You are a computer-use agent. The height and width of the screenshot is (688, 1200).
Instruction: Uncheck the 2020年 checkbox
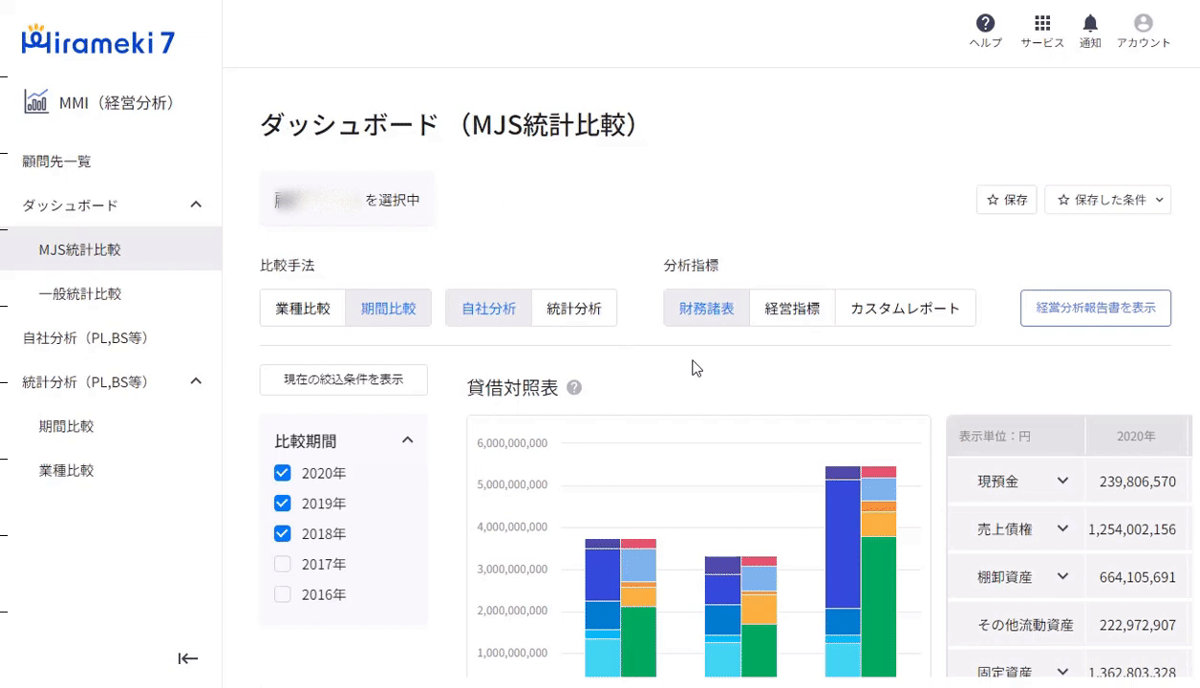tap(282, 472)
